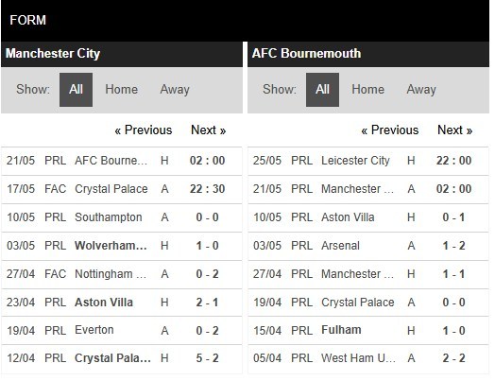The image size is (495, 381).
Task: Open Southampton 0 - 0 match row
Action: tap(122, 217)
